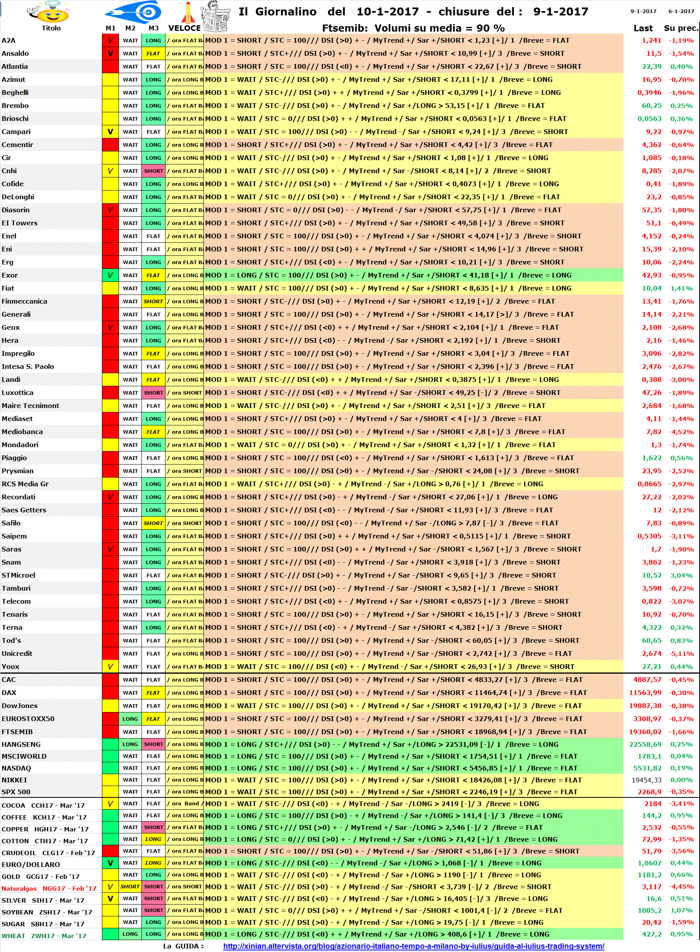Click WHEAT's LONG M2 cell
The height and width of the screenshot is (952, 700).
point(130,934)
